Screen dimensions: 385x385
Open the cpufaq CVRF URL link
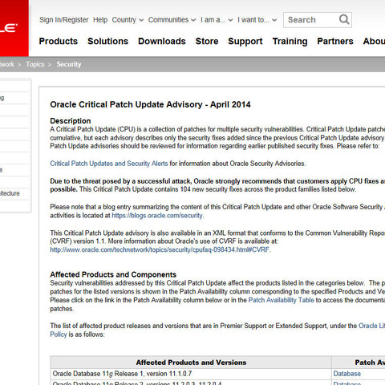pyautogui.click(x=160, y=249)
